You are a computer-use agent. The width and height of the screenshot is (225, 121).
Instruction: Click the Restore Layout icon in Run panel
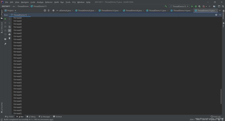click(5, 39)
